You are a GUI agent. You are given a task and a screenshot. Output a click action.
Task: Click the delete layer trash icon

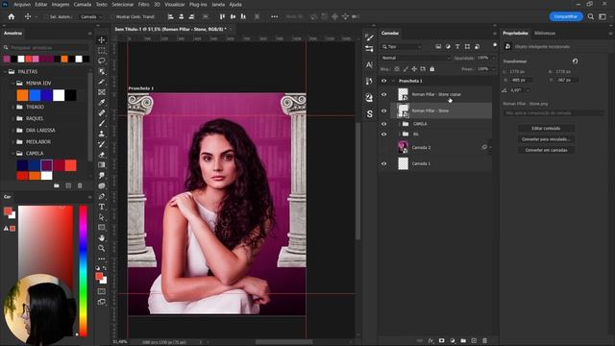[484, 340]
